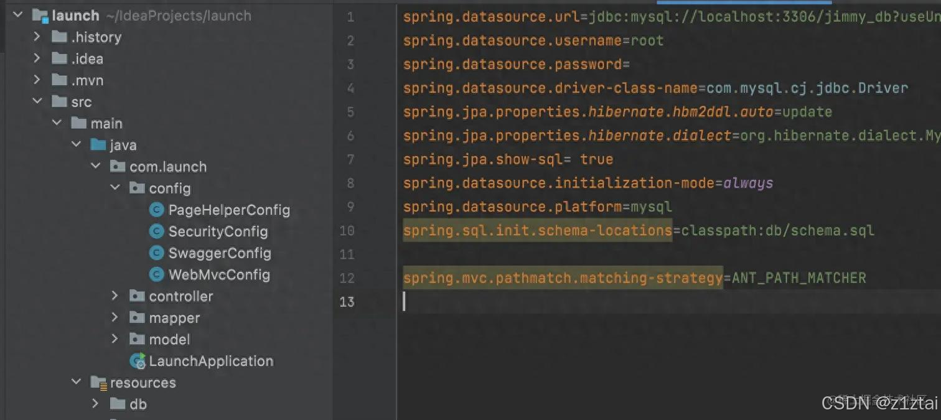The image size is (941, 420).
Task: Click the PageHelperConfig class icon
Action: coord(156,209)
